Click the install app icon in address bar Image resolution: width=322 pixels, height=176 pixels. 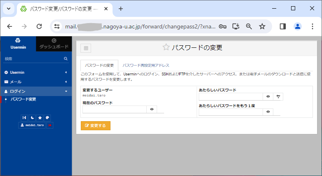pyautogui.click(x=236, y=26)
